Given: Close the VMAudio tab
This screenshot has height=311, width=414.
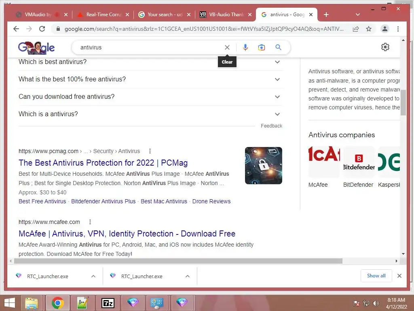Looking at the screenshot, I should [66, 15].
